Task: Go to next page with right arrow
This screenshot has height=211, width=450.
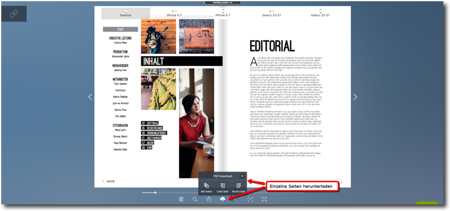Action: pos(355,97)
